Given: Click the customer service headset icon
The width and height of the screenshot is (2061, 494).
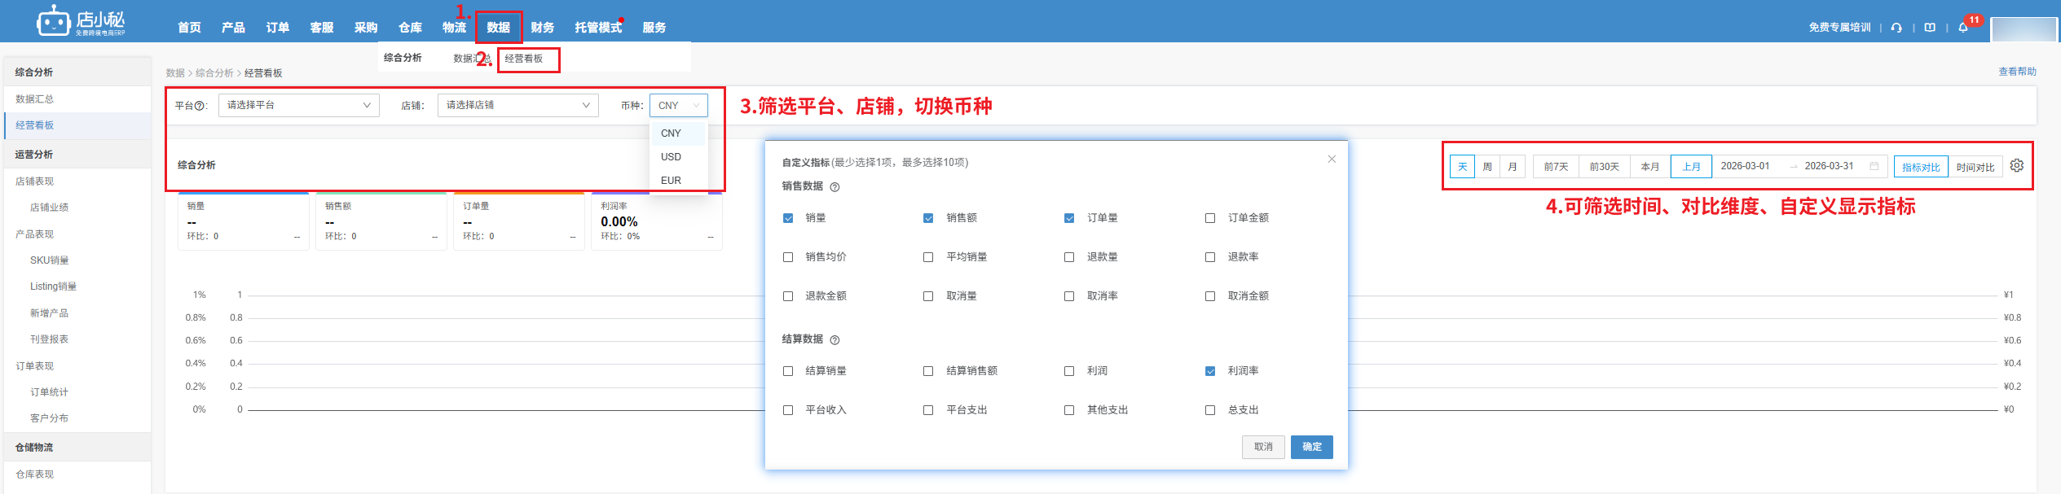Looking at the screenshot, I should (x=1896, y=28).
